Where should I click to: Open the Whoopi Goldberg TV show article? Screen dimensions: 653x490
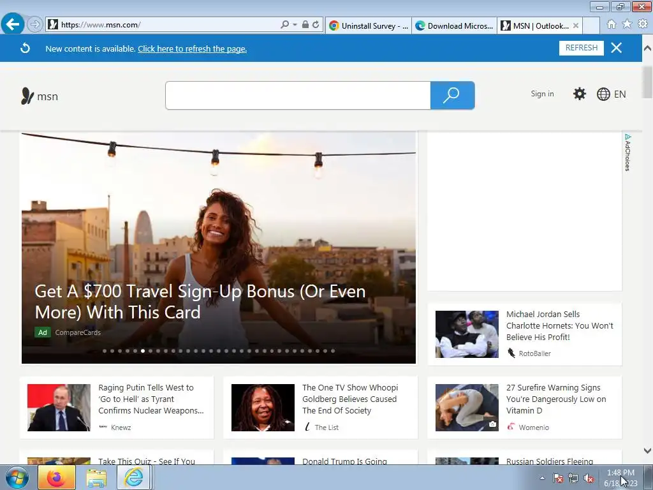(x=350, y=399)
